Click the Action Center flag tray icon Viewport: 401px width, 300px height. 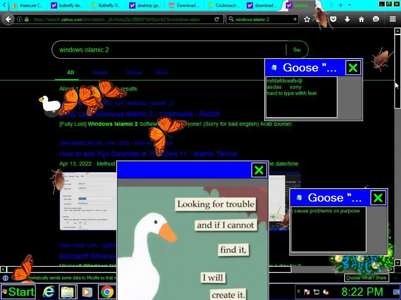click(x=307, y=292)
